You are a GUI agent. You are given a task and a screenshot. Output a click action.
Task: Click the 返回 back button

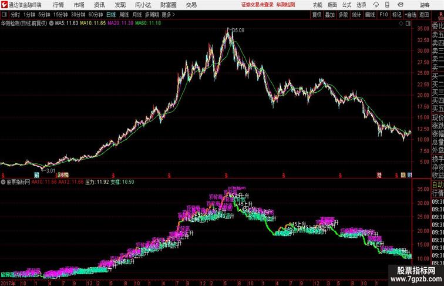(x=424, y=15)
